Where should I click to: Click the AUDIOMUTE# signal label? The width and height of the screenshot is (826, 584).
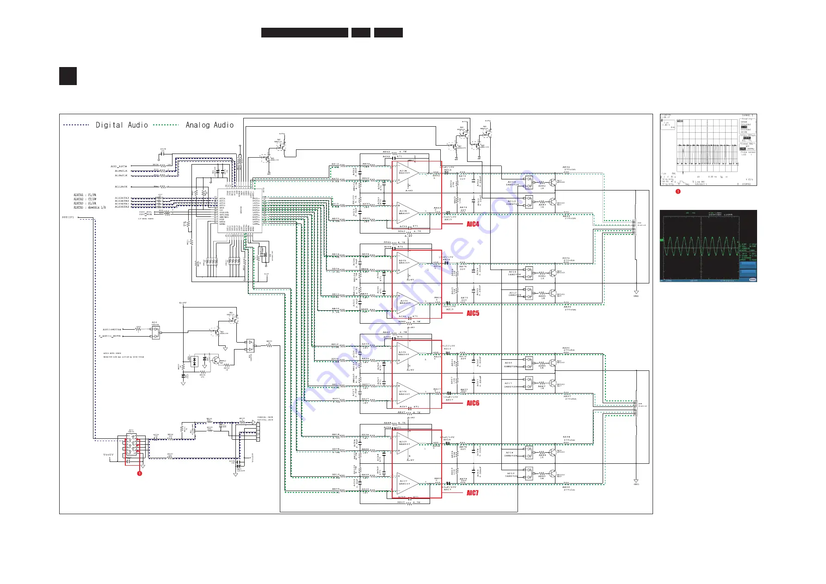pos(112,330)
